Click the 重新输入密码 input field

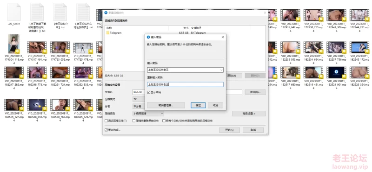(x=185, y=84)
